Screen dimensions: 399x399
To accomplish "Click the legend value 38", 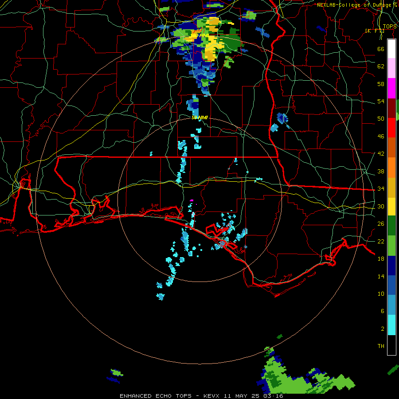I will coord(381,171).
